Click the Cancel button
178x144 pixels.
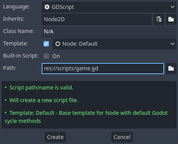[122, 137]
